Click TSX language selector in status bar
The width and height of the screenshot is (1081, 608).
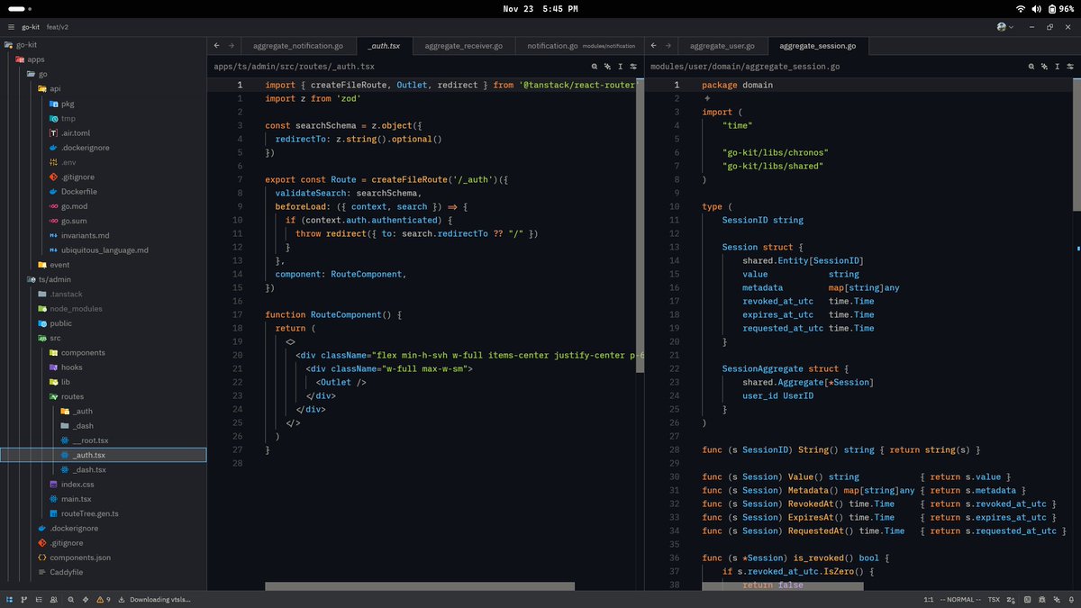[x=994, y=599]
